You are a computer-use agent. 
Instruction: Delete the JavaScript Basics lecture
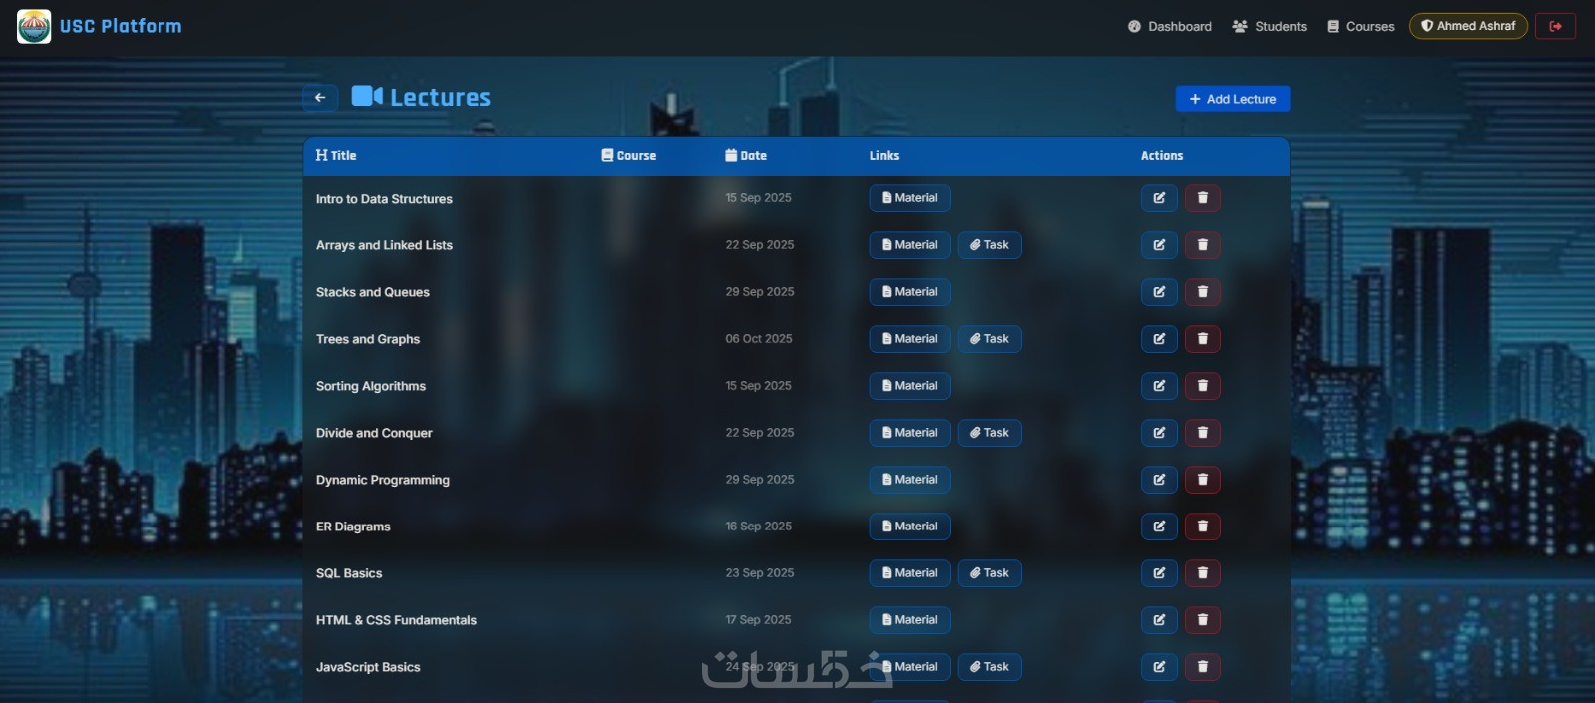pyautogui.click(x=1203, y=667)
